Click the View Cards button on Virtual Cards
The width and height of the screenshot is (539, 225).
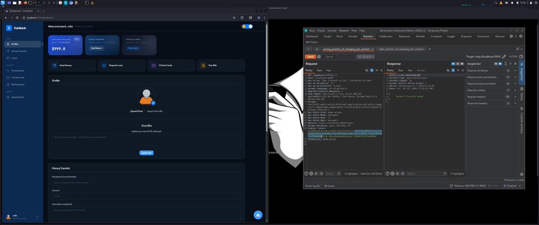pyautogui.click(x=134, y=48)
